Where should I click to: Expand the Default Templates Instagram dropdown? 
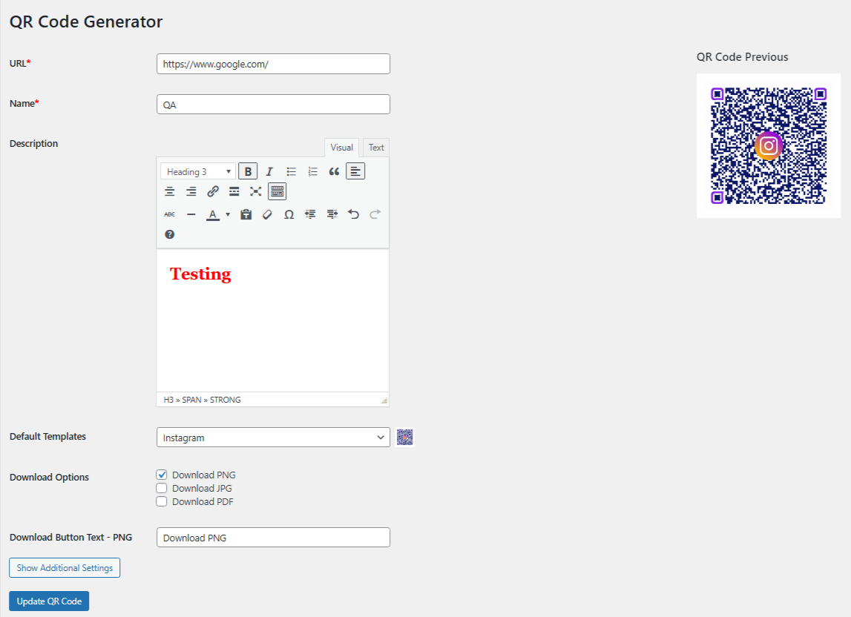coord(273,438)
